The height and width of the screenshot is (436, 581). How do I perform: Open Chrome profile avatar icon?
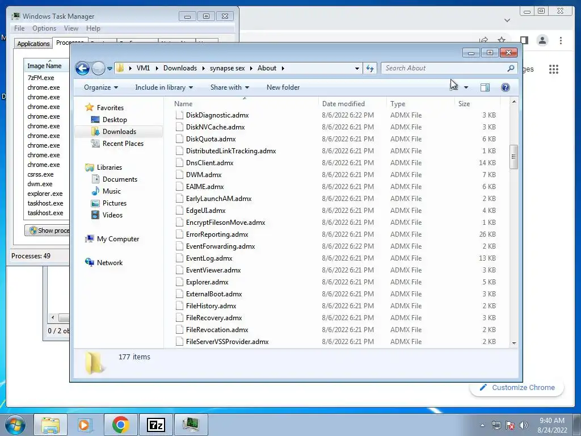(x=542, y=40)
